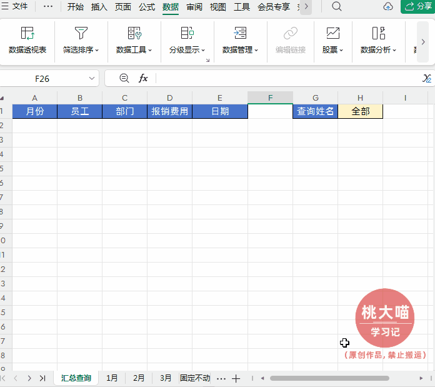Image resolution: width=435 pixels, height=387 pixels.
Task: Open the 会员专享 tab
Action: click(274, 7)
